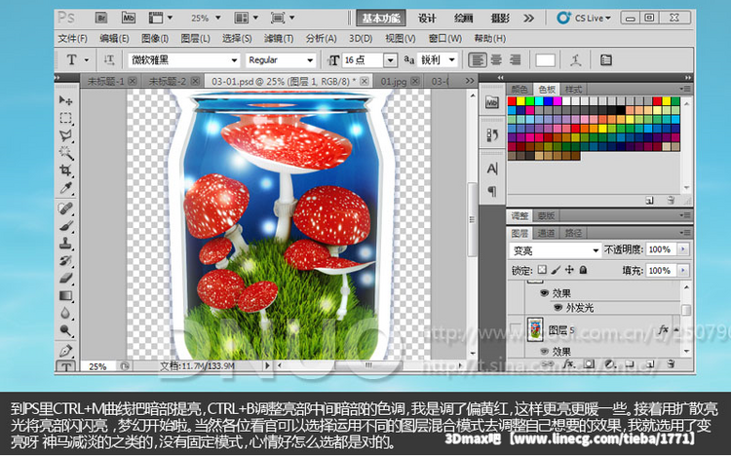Create a new layer in Layers panel

[x=650, y=363]
